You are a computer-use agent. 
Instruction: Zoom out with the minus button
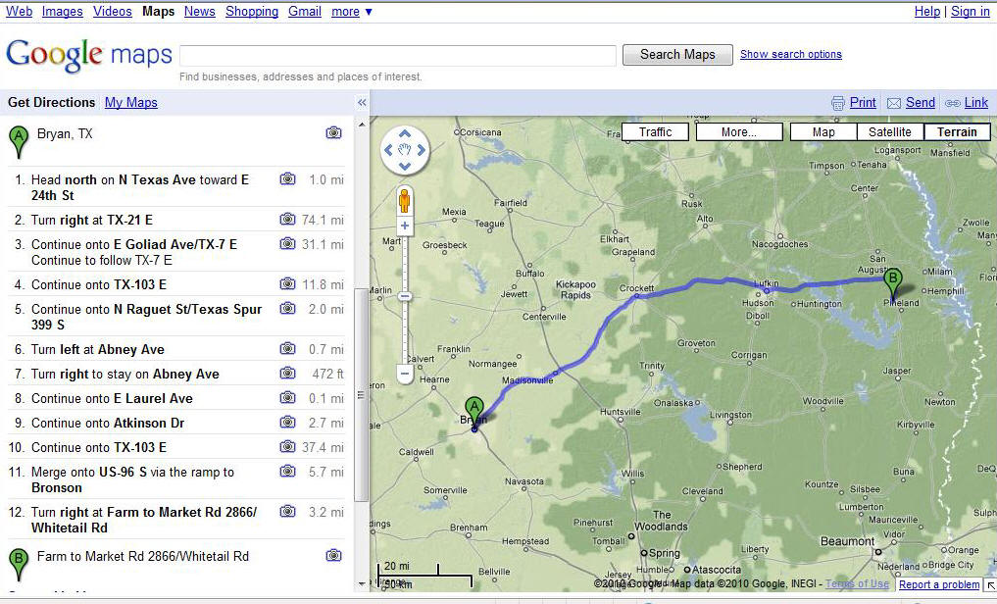point(405,374)
